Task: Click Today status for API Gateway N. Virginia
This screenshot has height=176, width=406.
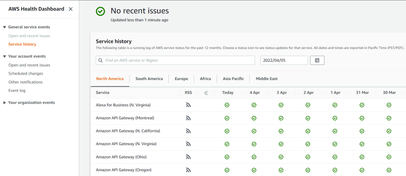Action: point(227,144)
